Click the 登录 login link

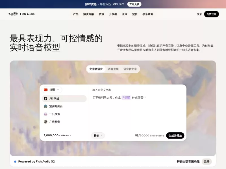tap(199, 14)
